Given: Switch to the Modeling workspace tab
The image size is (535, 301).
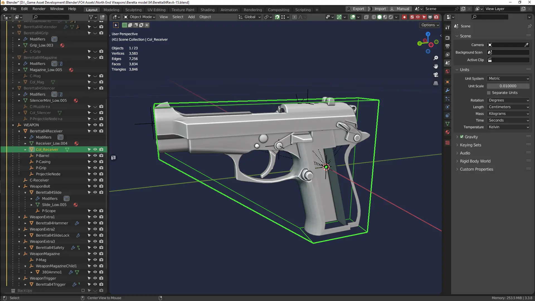Looking at the screenshot, I should pyautogui.click(x=111, y=10).
